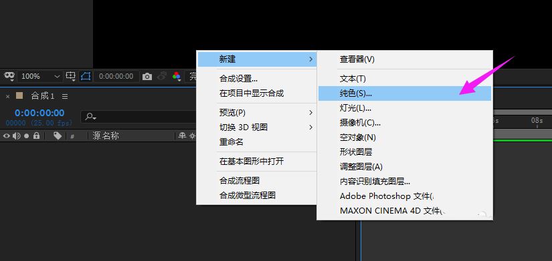Select 文本(T) in the submenu
This screenshot has width=552, height=261.
pyautogui.click(x=405, y=79)
